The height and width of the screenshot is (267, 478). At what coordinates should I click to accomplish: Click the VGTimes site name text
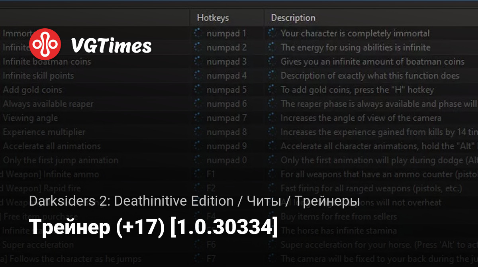tap(111, 46)
